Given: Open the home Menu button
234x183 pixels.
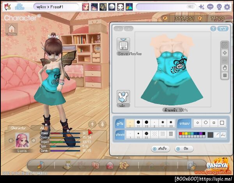Looking at the screenshot, I should coord(12,29).
